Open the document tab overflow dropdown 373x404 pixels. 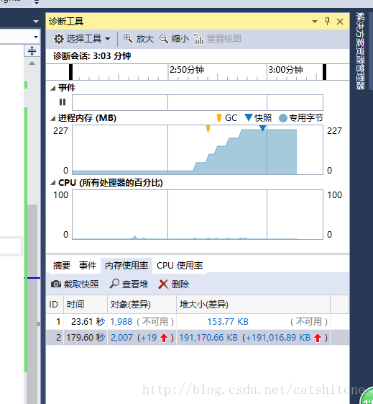click(x=36, y=22)
